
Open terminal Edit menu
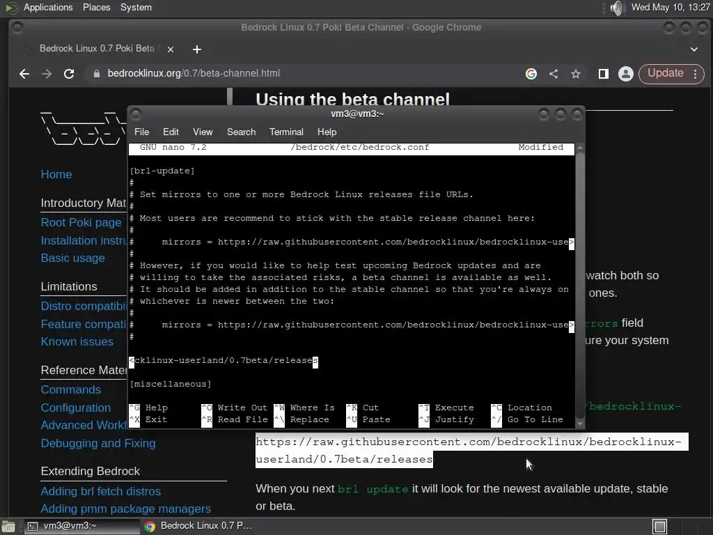tap(171, 132)
